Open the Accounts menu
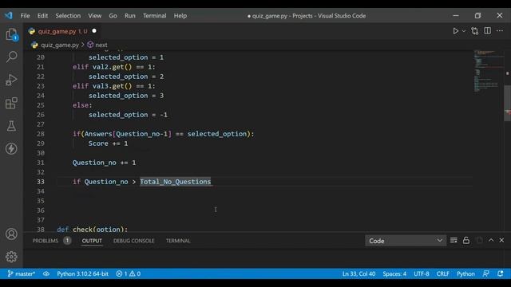Viewport: 511px width, 287px height. tap(11, 234)
